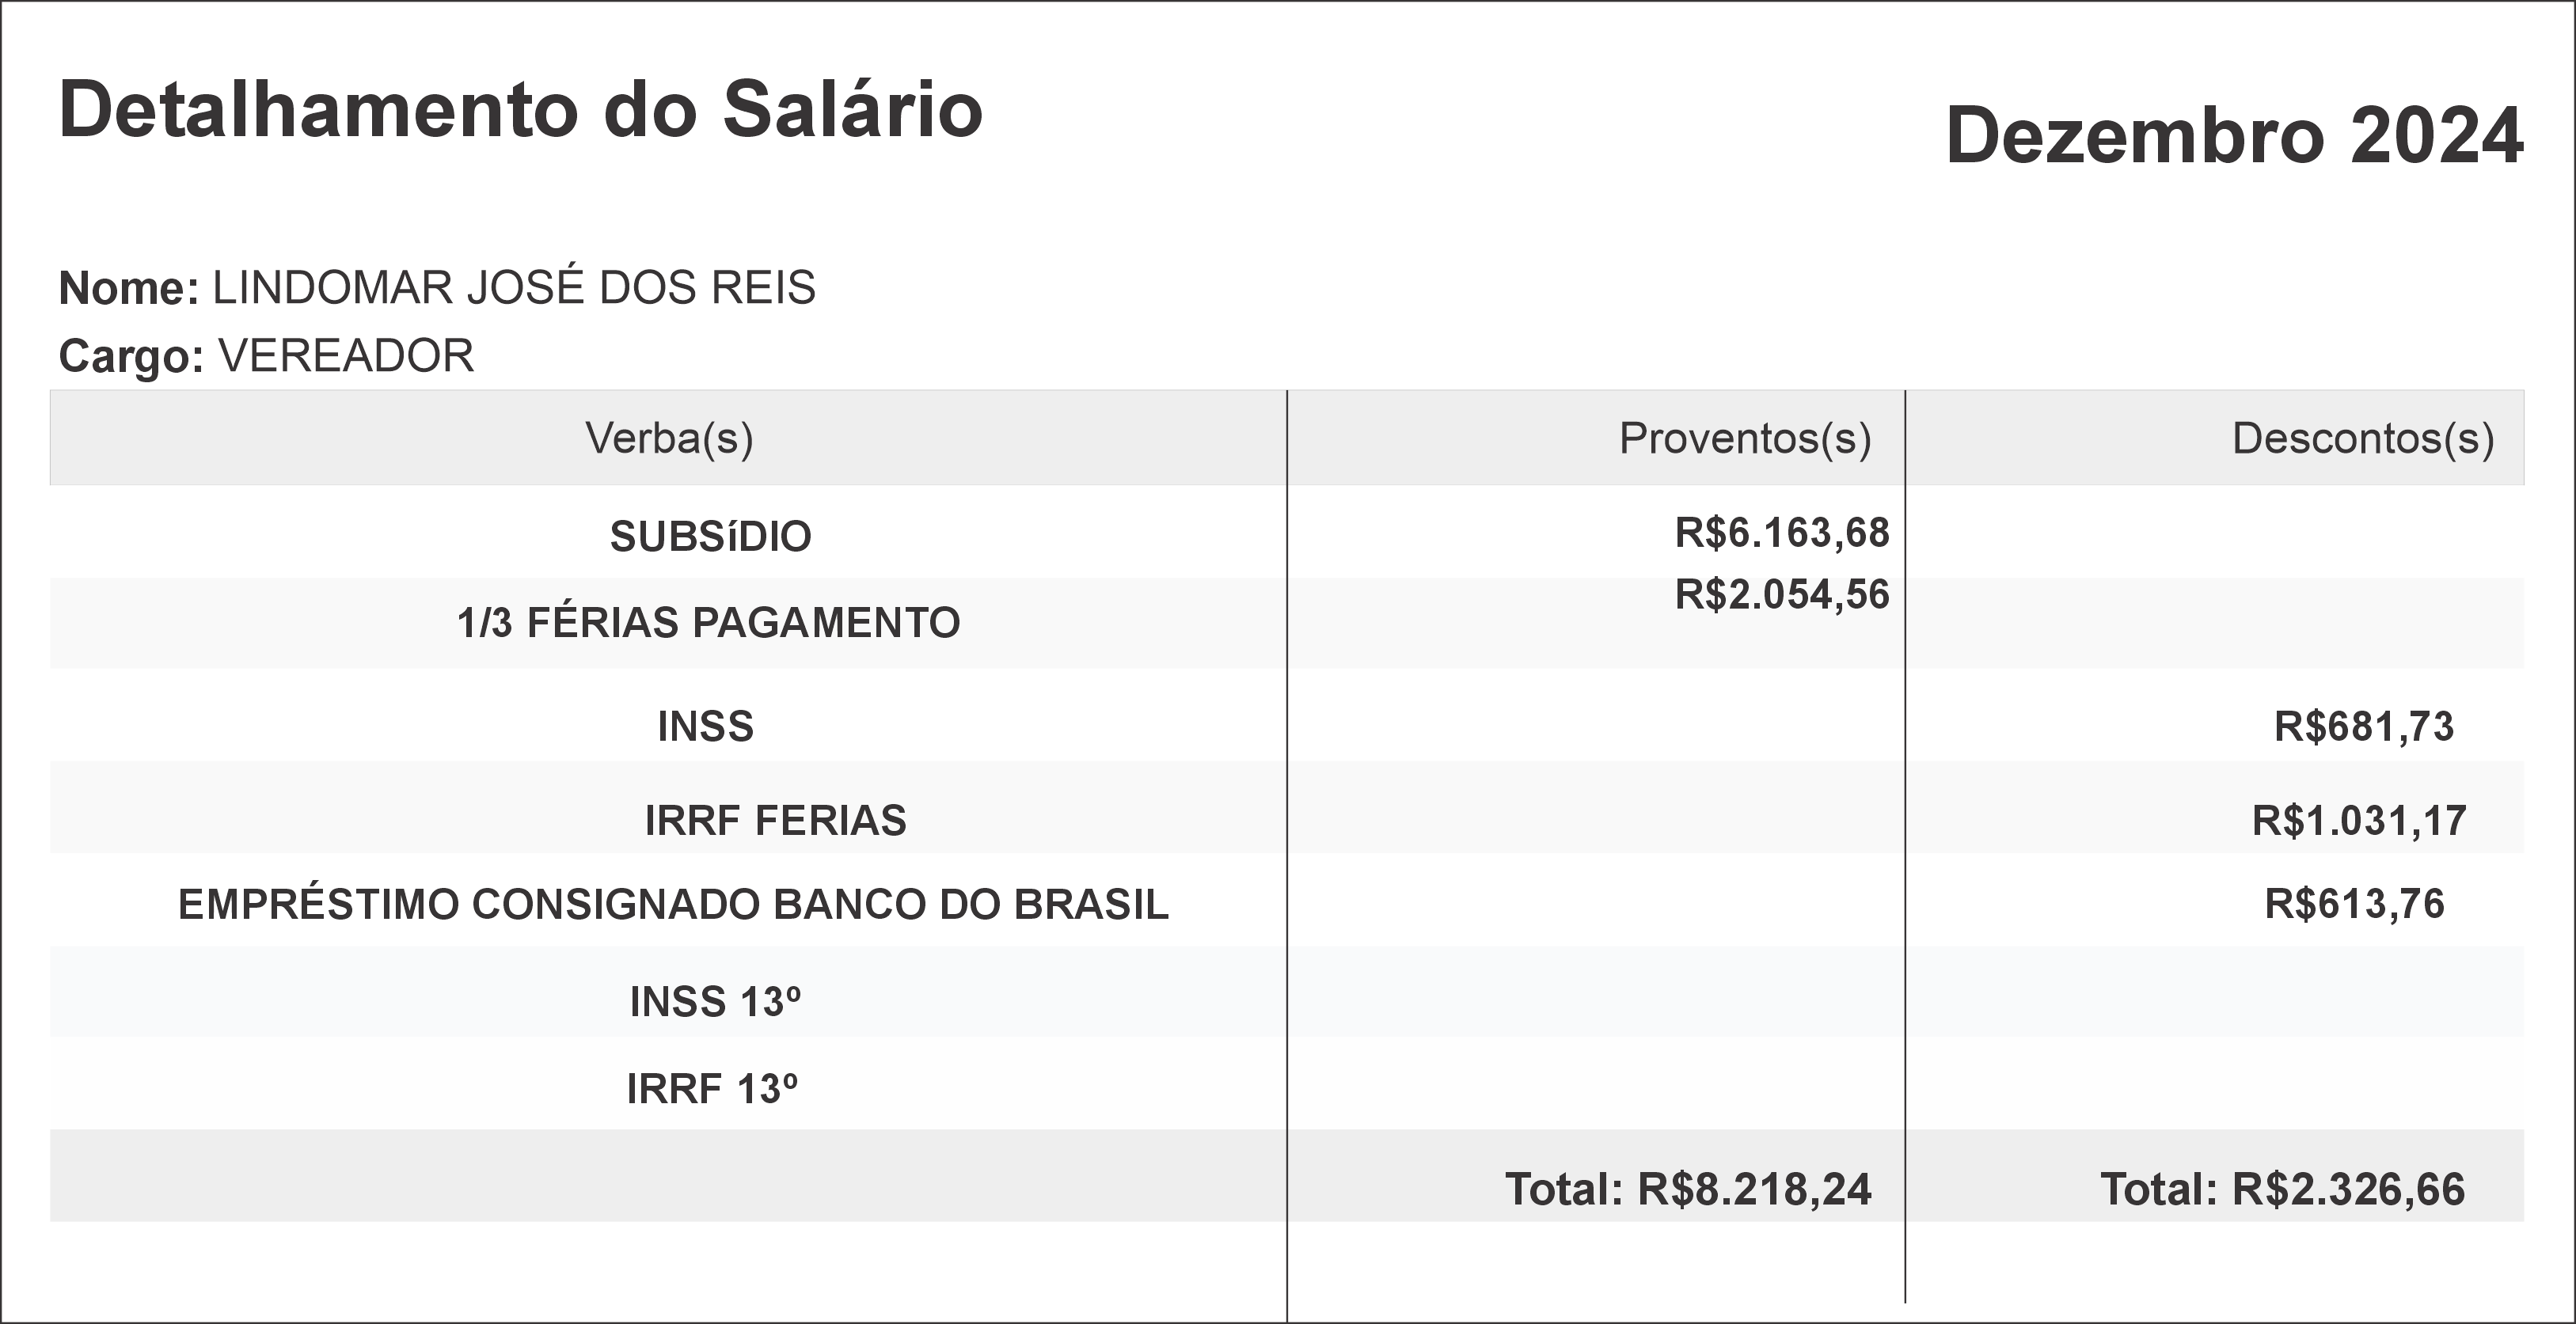This screenshot has height=1324, width=2576.
Task: Click the "Descontos(s)" column header
Action: [2362, 438]
